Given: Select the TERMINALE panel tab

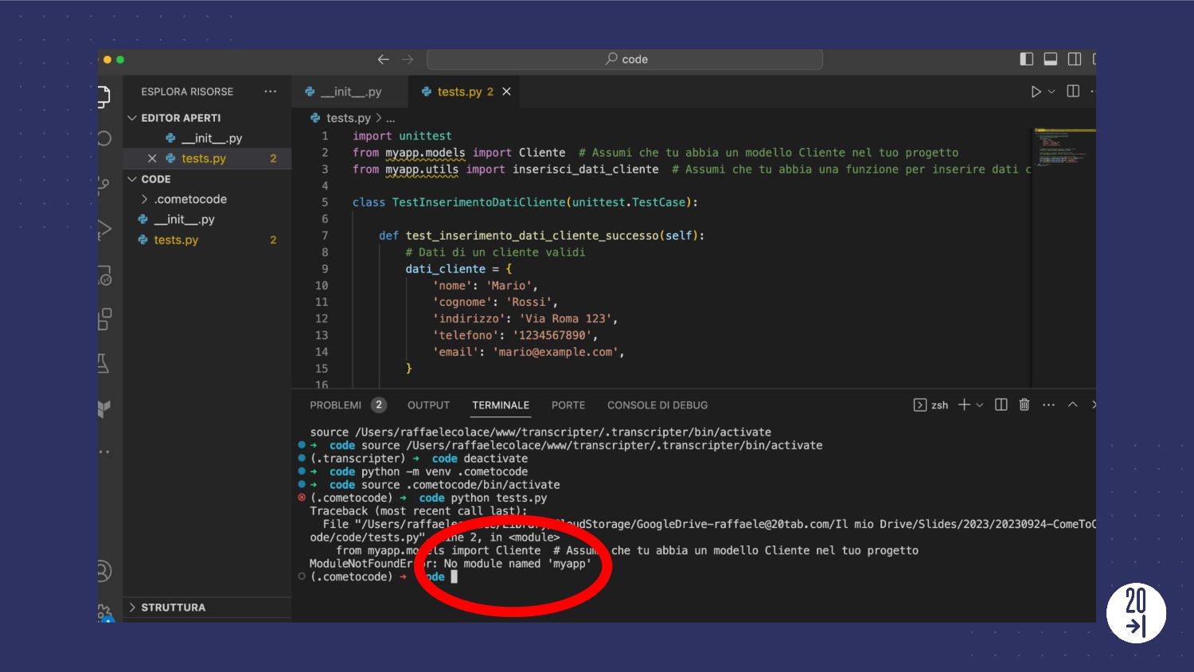Looking at the screenshot, I should point(501,405).
